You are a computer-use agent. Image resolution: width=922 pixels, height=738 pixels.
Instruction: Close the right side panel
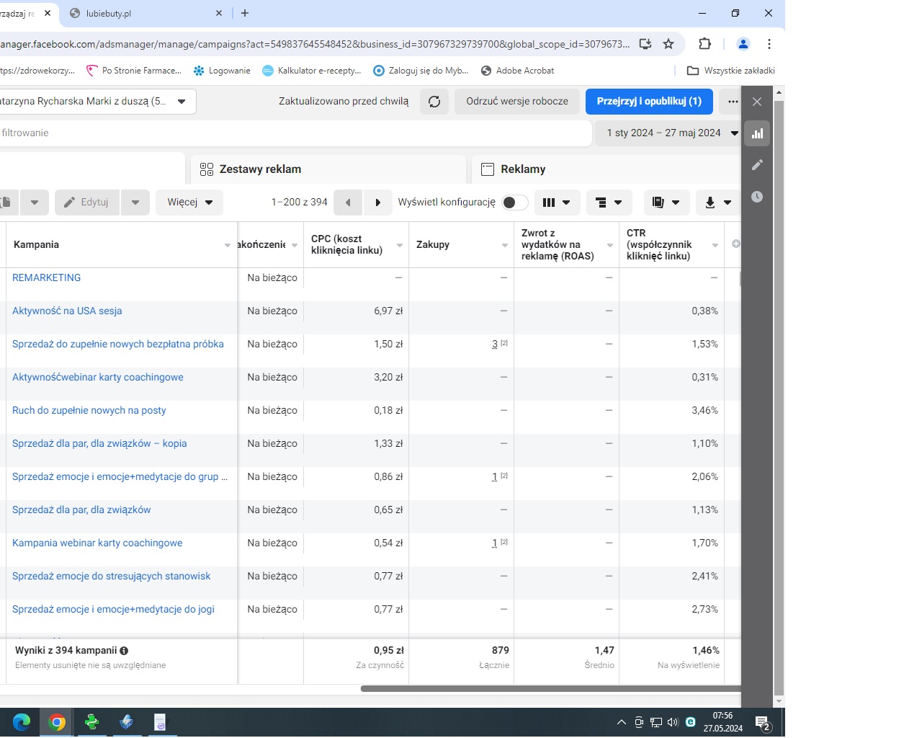757,102
